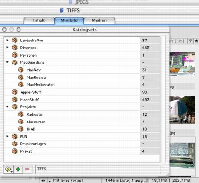Screen dimensions: 199x183
Task: Add a new catalog set with green plus
Action: click(x=18, y=169)
